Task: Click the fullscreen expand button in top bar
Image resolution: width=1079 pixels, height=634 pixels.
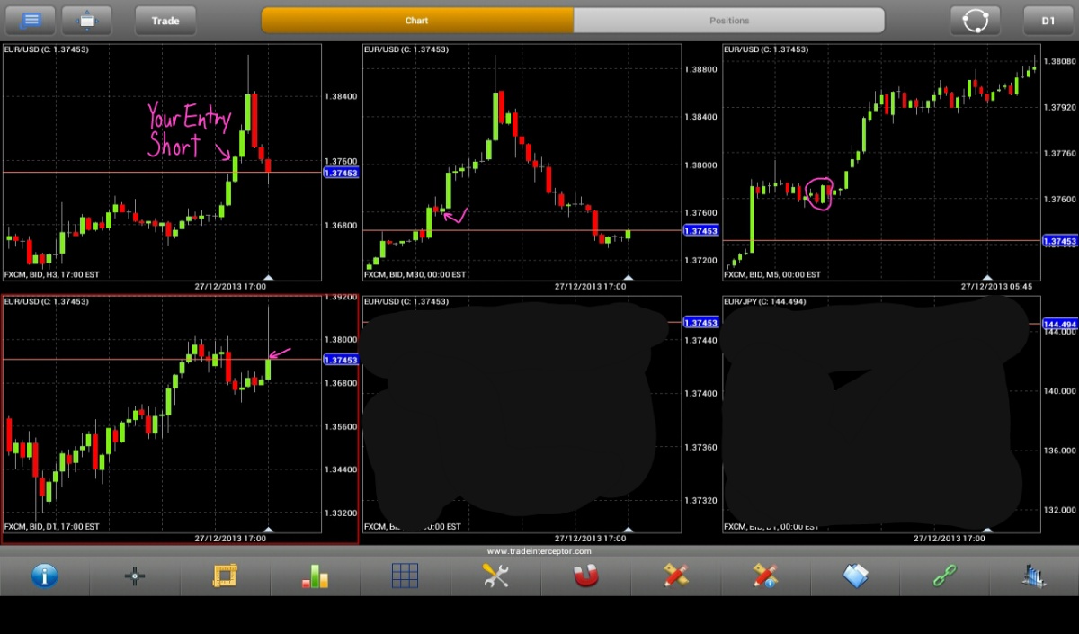Action: pos(86,21)
